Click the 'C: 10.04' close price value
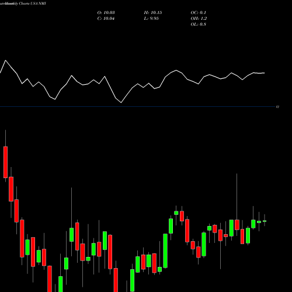 point(106,19)
